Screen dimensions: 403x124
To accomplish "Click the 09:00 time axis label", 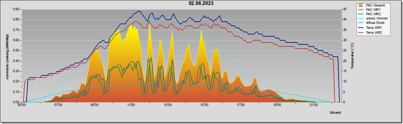I will pos(95,105).
